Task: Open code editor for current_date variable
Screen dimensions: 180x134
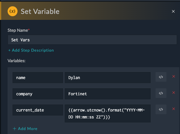Action: pyautogui.click(x=161, y=110)
